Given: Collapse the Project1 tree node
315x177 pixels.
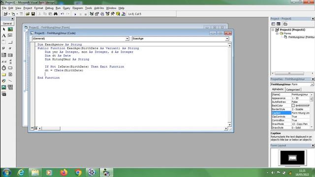Looking at the screenshot, I should tap(273, 29).
